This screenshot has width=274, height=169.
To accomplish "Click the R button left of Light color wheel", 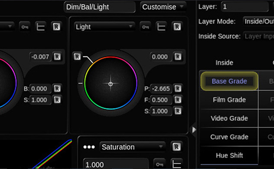I will point(77,57).
